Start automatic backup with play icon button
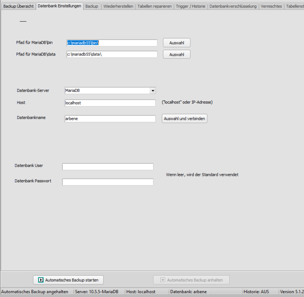This screenshot has width=304, height=297. pyautogui.click(x=68, y=280)
